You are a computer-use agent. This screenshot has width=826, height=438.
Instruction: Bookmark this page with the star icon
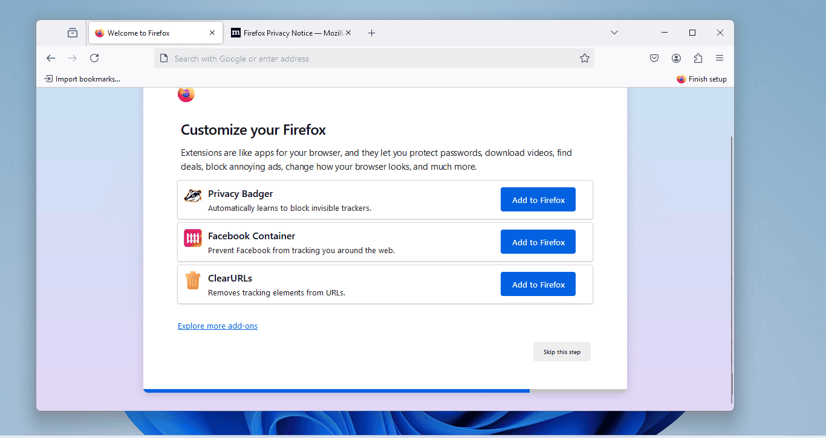coord(585,58)
